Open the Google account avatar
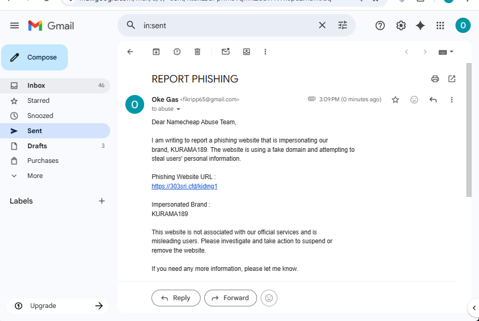479x321 pixels. pyautogui.click(x=463, y=26)
